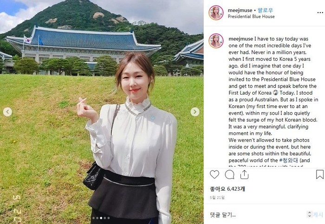Like the post with the heart icon
This screenshot has width=325, height=224.
click(x=214, y=174)
